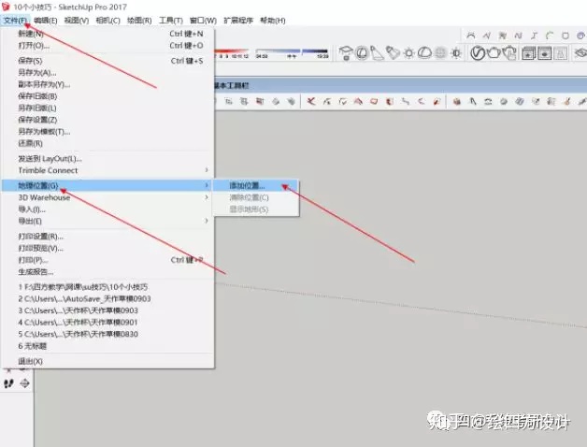The height and width of the screenshot is (447, 587).
Task: Create a V-Ray IES light
Action: tap(393, 52)
